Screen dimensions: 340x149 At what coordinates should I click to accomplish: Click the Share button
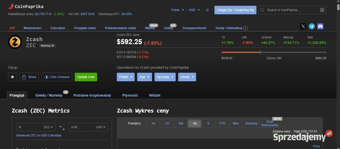(29, 77)
